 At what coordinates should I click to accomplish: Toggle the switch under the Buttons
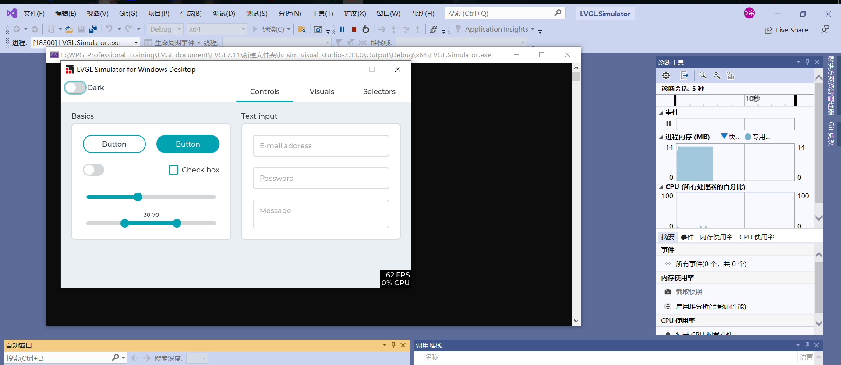(x=94, y=170)
